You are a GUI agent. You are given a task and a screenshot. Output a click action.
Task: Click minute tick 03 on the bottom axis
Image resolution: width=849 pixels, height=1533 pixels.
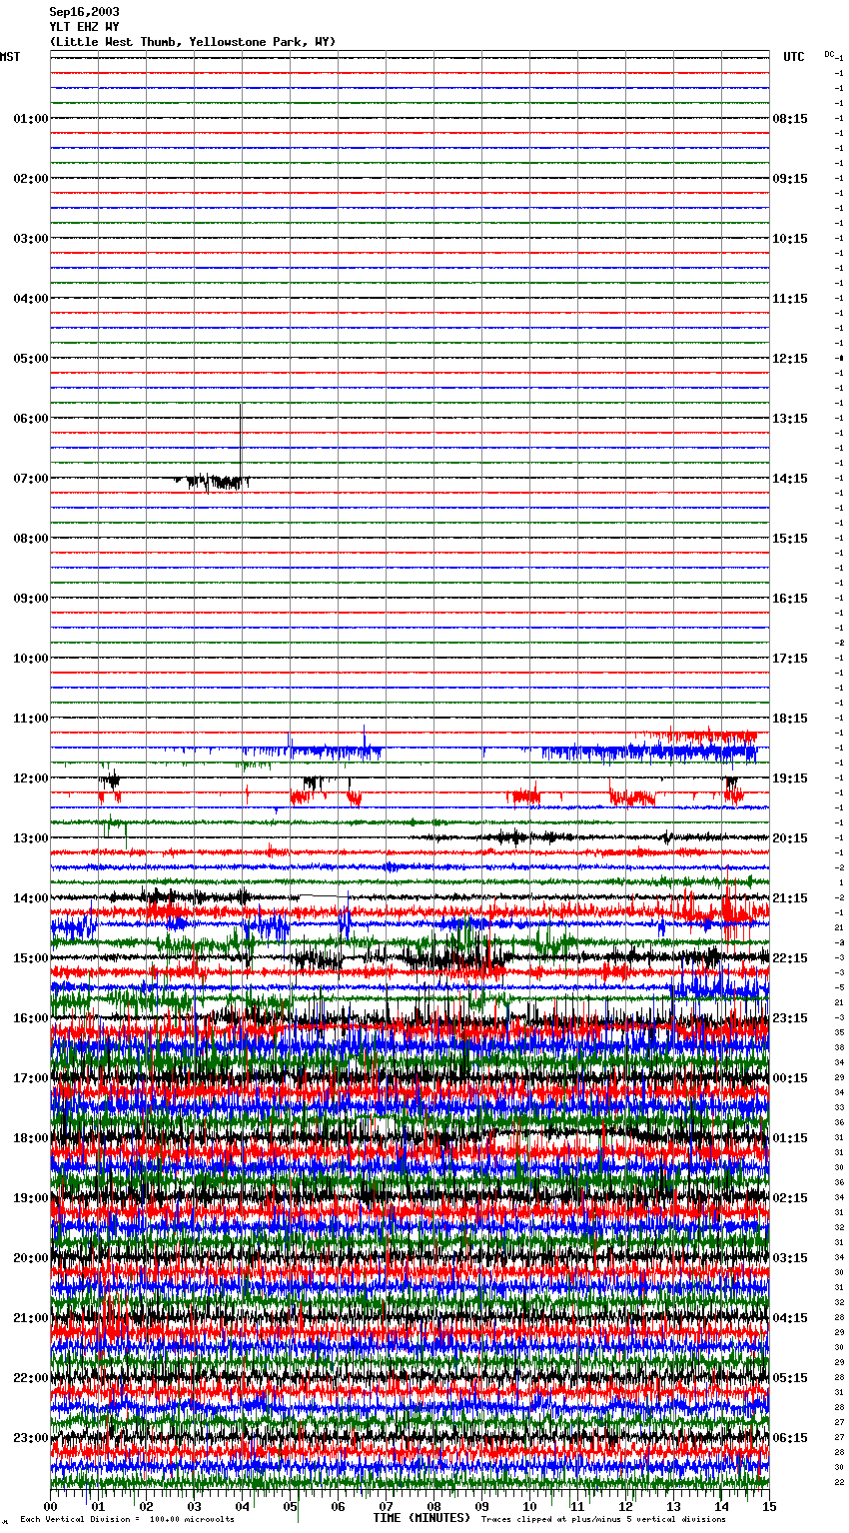[x=194, y=1506]
